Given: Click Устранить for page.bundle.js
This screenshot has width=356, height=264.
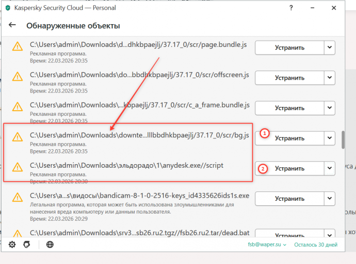Looking at the screenshot, I should (x=289, y=47).
